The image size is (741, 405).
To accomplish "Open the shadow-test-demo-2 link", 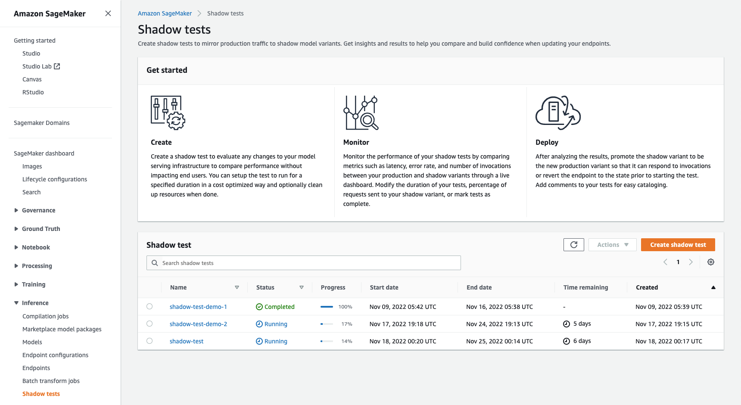I will coord(198,324).
